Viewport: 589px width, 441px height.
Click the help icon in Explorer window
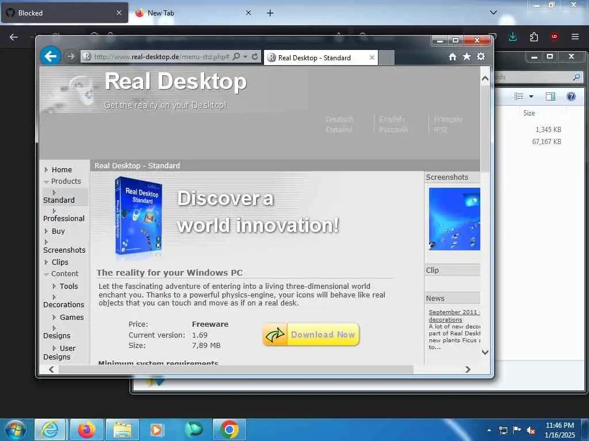[571, 96]
